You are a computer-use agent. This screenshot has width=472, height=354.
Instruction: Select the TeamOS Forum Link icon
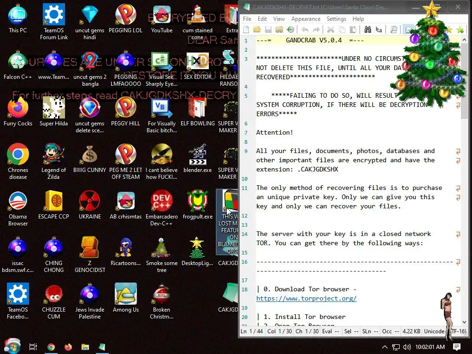coord(54,22)
